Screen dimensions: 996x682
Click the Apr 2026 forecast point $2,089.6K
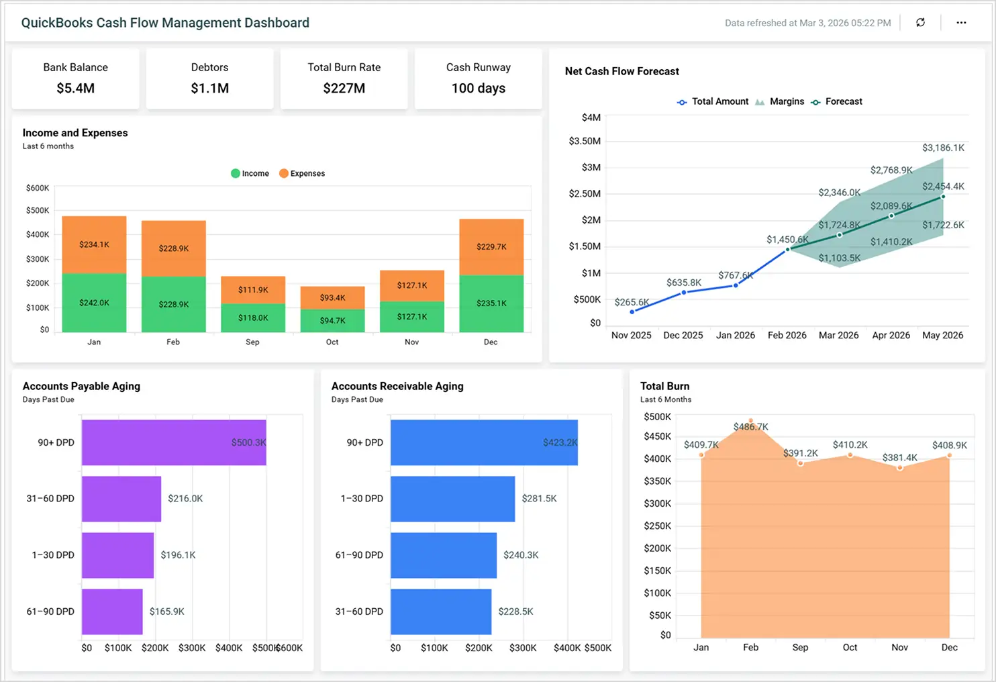click(x=891, y=216)
